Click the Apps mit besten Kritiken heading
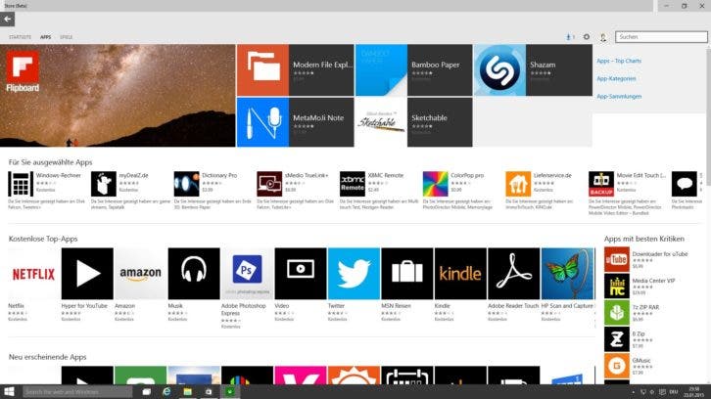 coord(643,239)
